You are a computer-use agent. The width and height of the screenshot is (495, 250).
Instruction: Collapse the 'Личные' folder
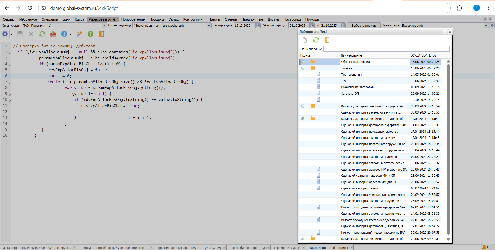tap(303, 68)
